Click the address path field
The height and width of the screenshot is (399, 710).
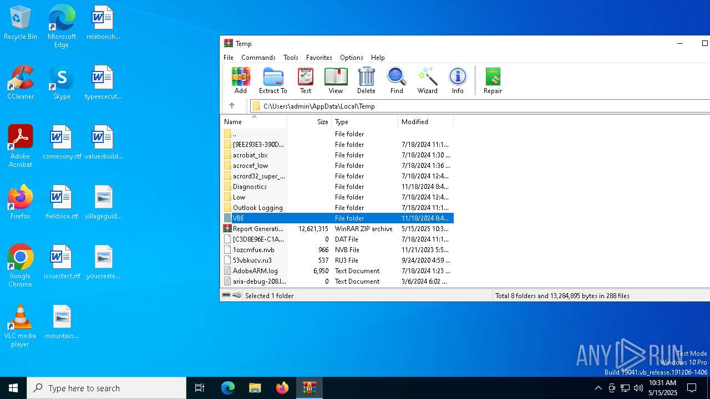click(480, 106)
